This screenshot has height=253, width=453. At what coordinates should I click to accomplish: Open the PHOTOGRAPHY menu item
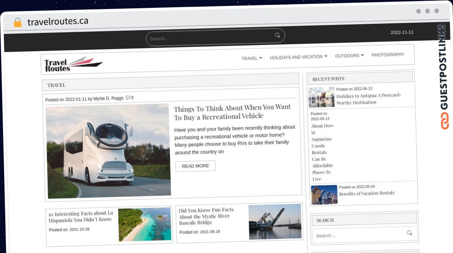(x=388, y=55)
